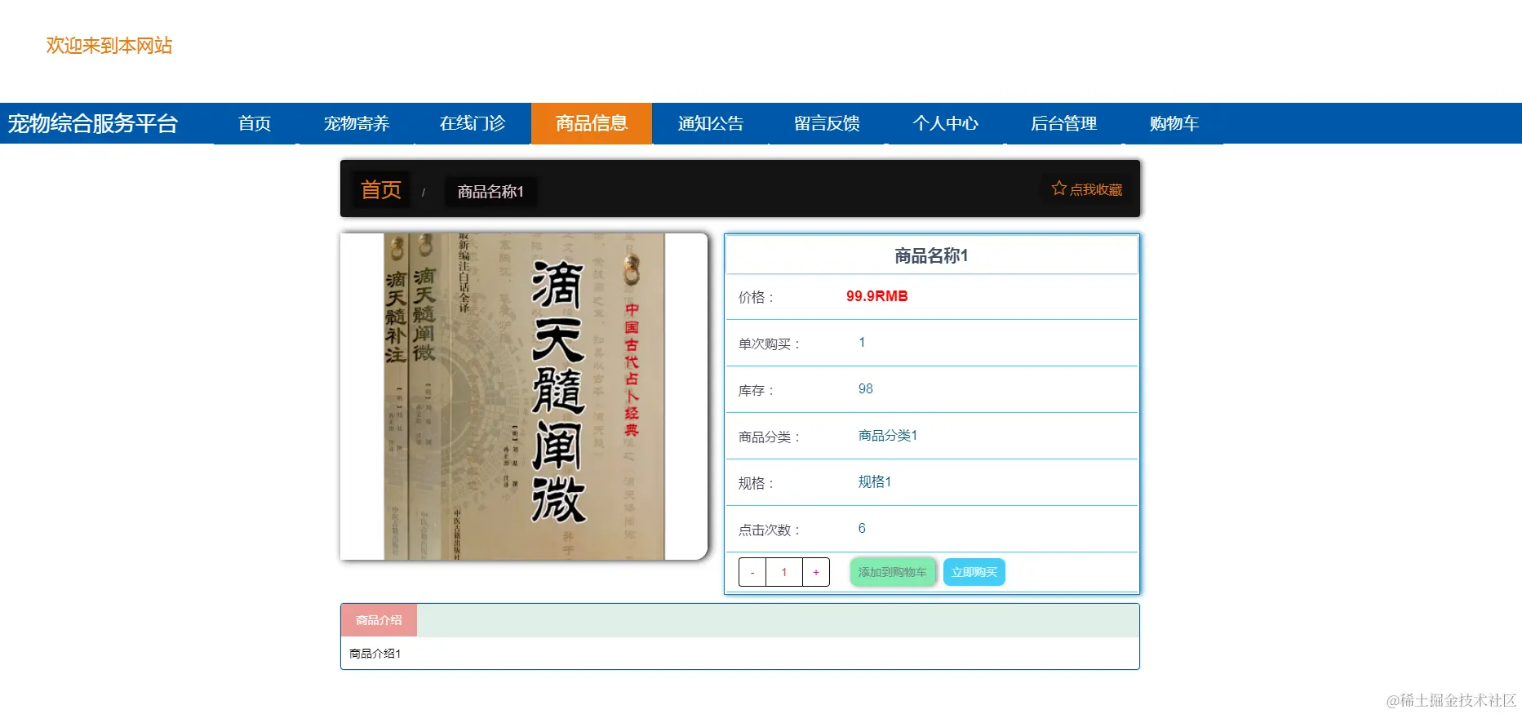Increase quantity with plus button
The height and width of the screenshot is (714, 1522).
coord(816,572)
